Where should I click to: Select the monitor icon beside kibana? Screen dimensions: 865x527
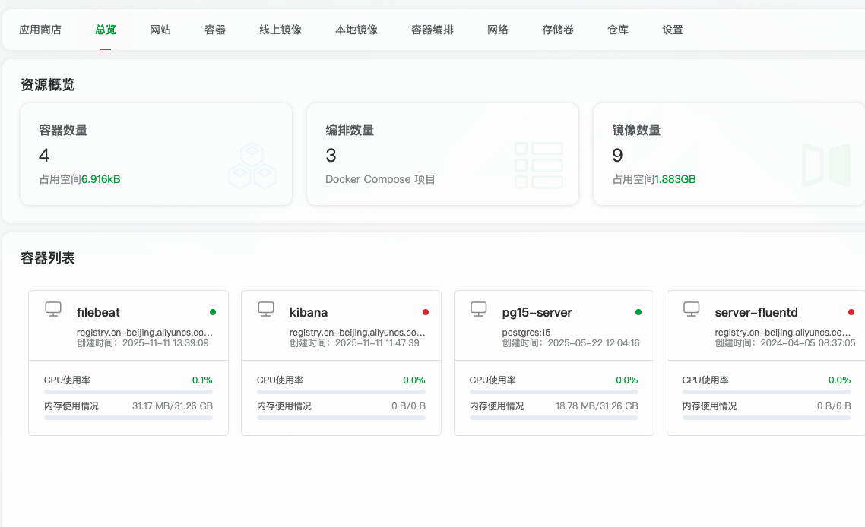[x=265, y=308]
